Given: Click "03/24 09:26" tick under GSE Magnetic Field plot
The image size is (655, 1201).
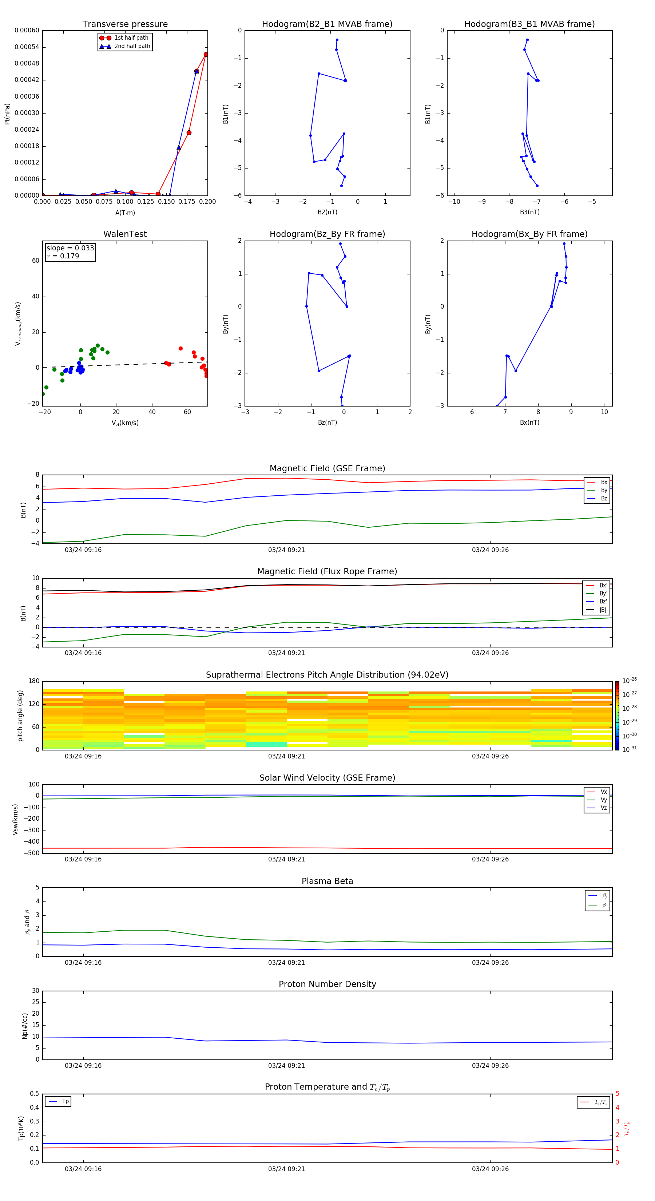Looking at the screenshot, I should pyautogui.click(x=491, y=550).
